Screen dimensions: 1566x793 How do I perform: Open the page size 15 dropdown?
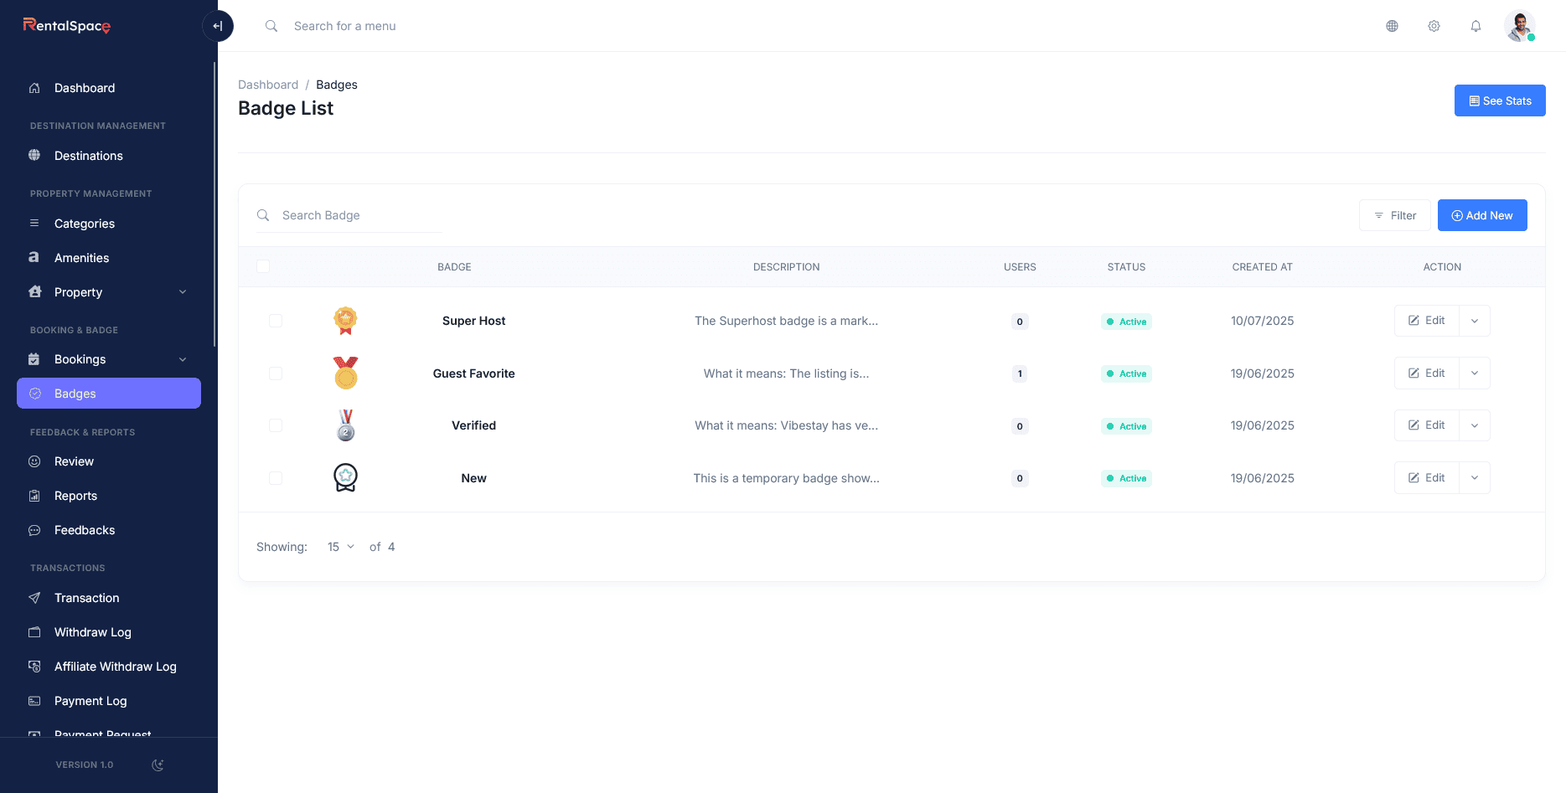(341, 547)
